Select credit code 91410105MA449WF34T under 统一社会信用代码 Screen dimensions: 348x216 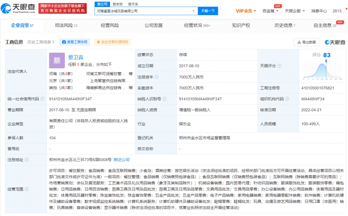70,99
